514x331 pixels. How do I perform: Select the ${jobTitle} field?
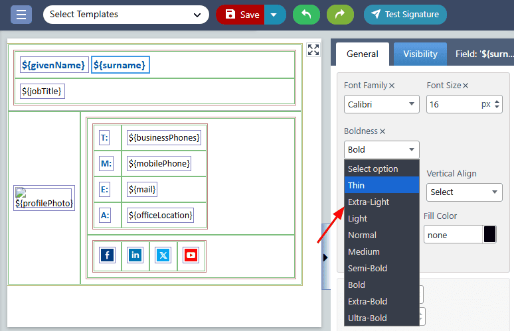[x=43, y=91]
